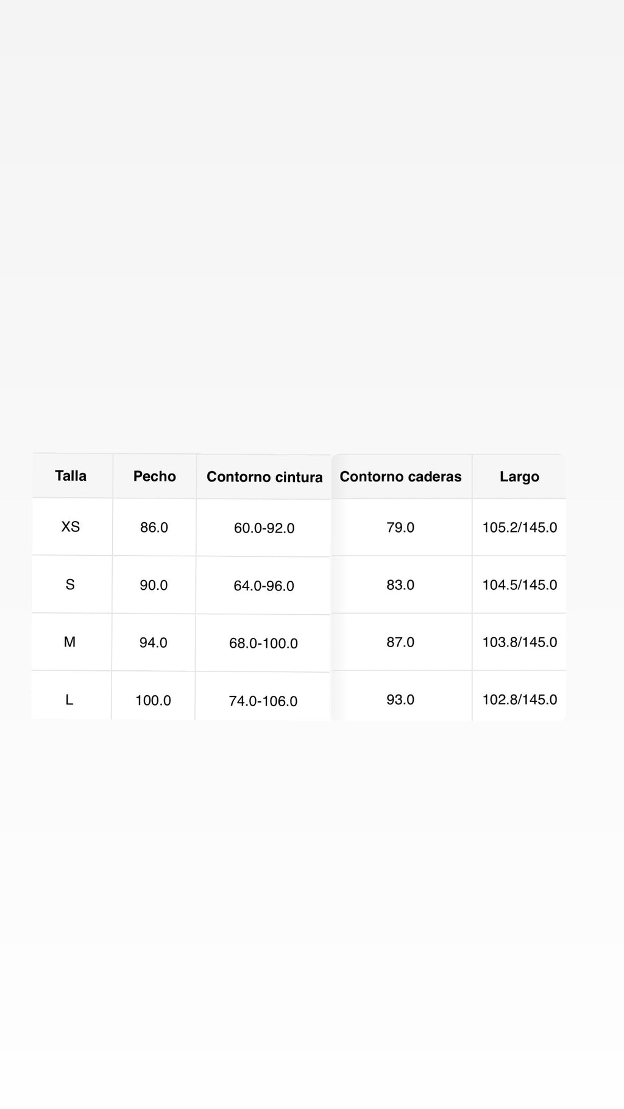
Task: Click the Contorno cintura header
Action: 264,477
